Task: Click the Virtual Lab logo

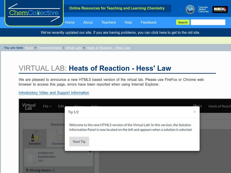Action: [x=28, y=106]
